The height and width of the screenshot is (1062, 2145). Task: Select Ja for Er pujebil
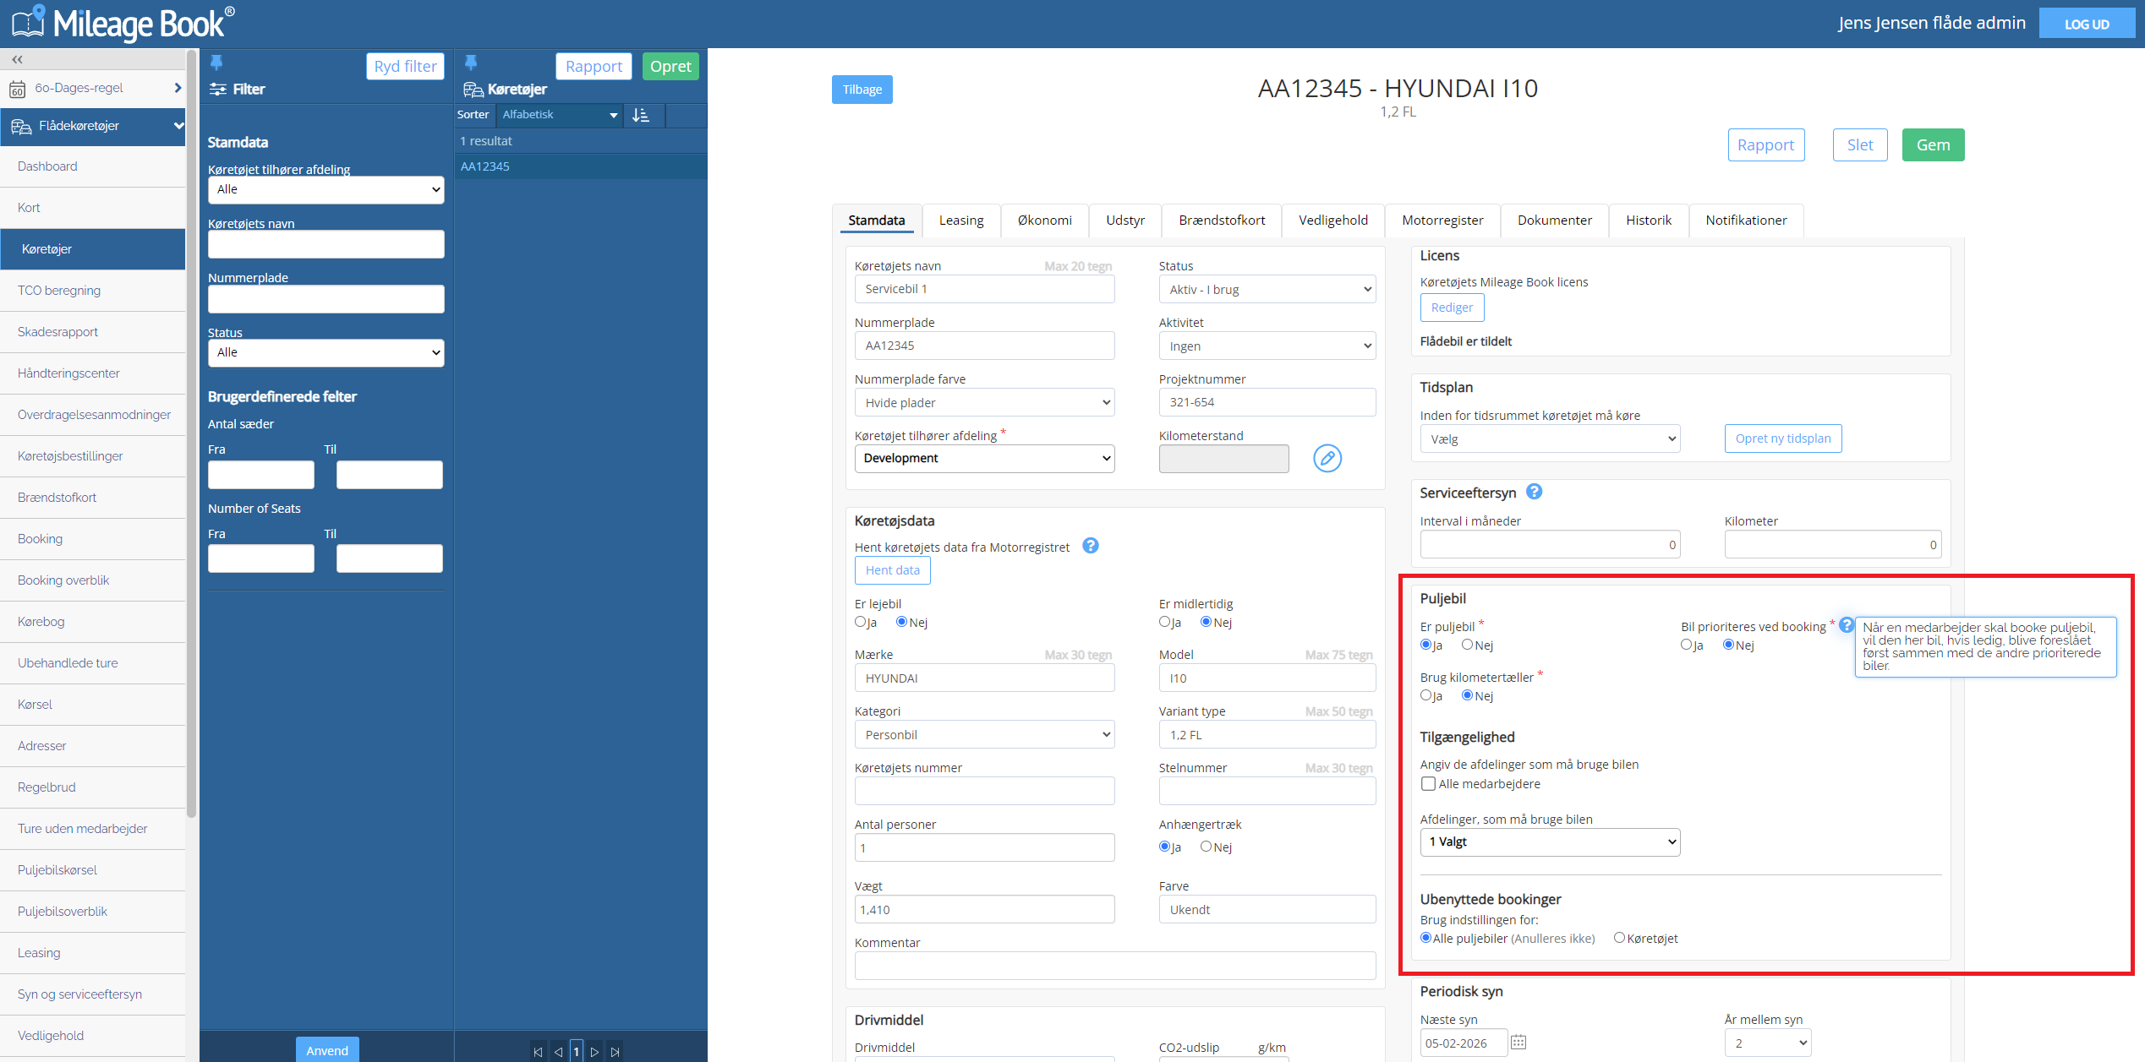pyautogui.click(x=1426, y=645)
